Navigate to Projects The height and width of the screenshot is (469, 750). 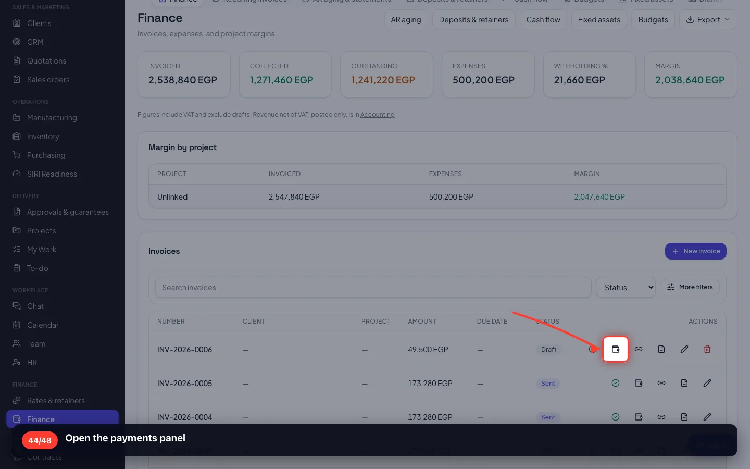(x=63, y=231)
